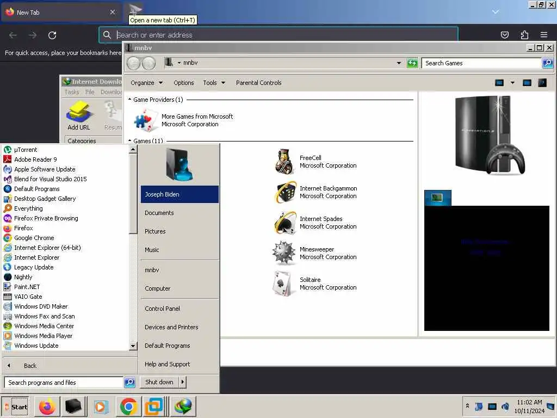This screenshot has width=557, height=418.
Task: Open Default Programs in the programs list
Action: (32, 189)
